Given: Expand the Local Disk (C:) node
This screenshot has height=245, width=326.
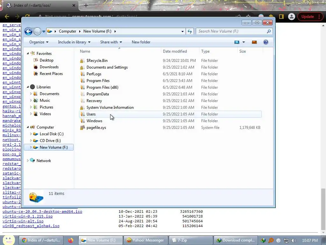Looking at the screenshot, I should click(x=31, y=134).
